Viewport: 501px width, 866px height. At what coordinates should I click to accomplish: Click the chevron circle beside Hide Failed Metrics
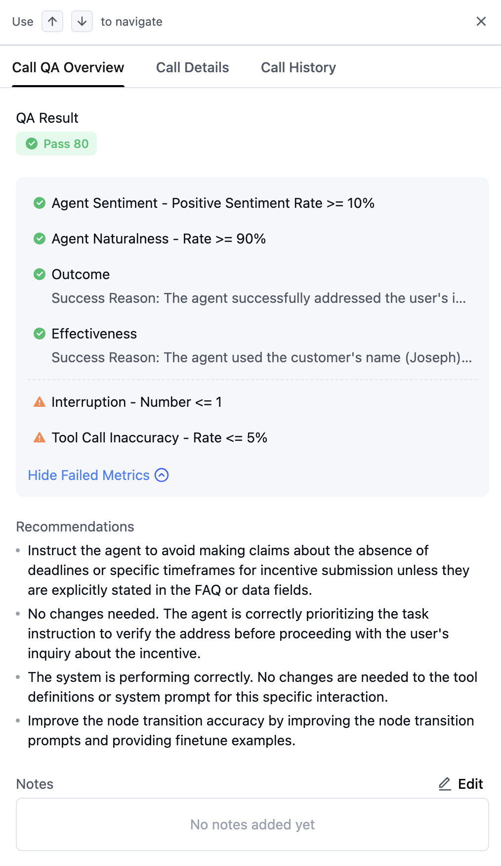point(161,475)
